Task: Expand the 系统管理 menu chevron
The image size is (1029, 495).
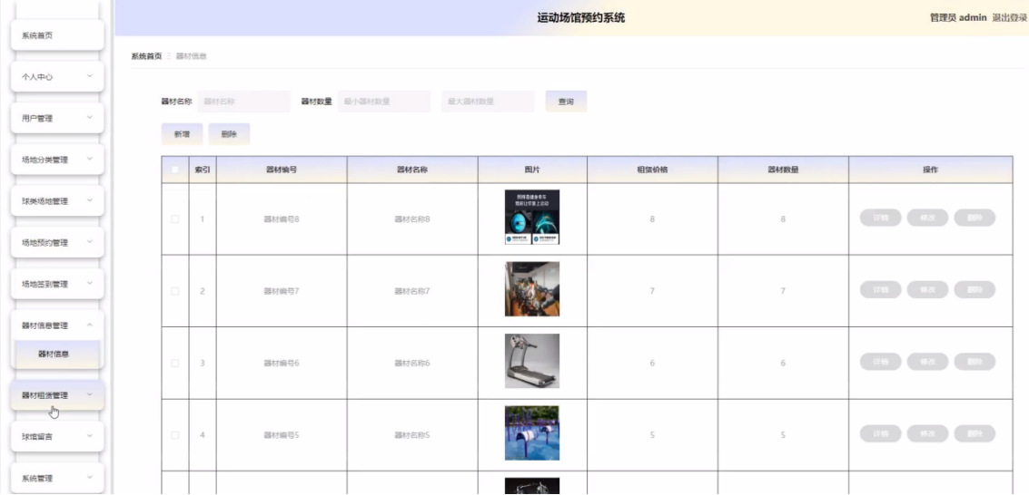Action: click(x=90, y=478)
